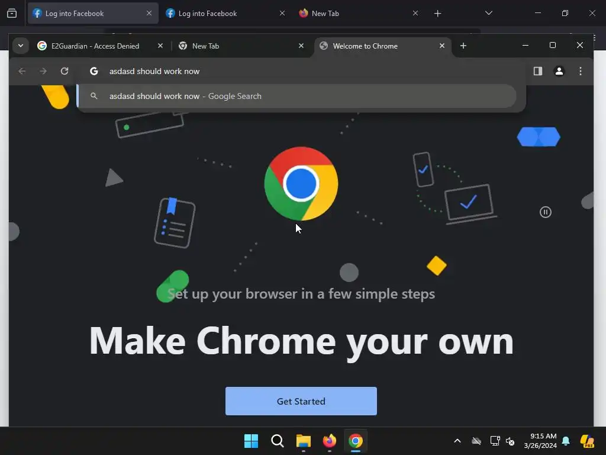
Task: Click Chrome's back navigation arrow
Action: click(x=22, y=71)
